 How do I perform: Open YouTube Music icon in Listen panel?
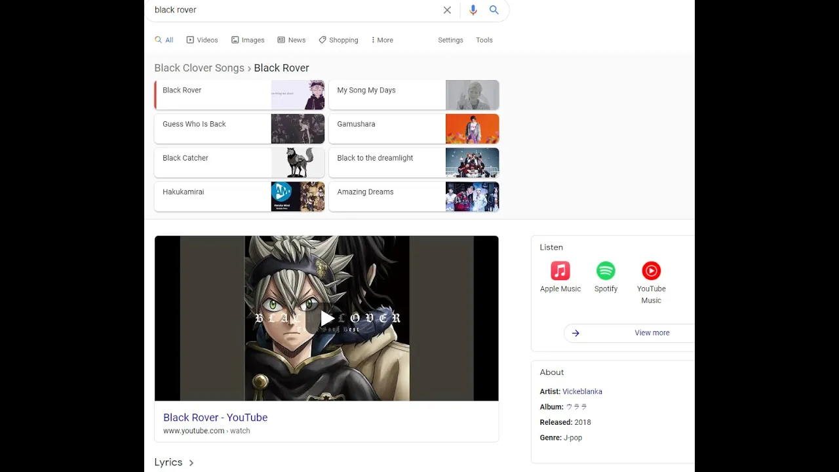coord(651,271)
